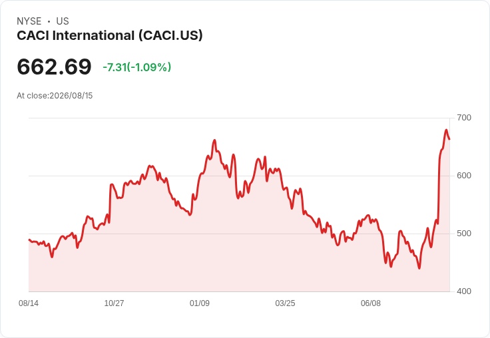Click the January peak on the price line
This screenshot has width=490, height=338.
214,140
